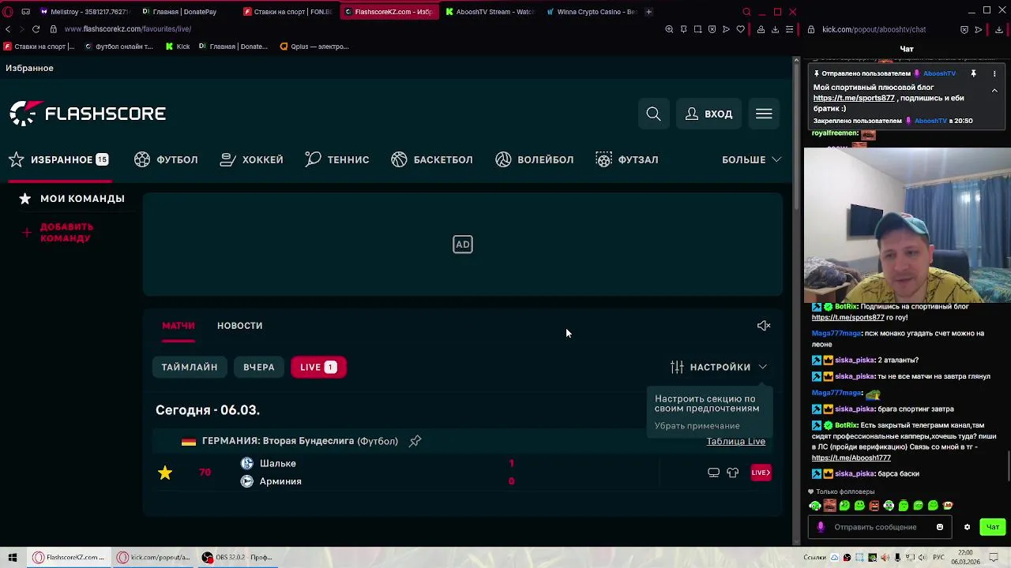Click the AD placeholder banner
The height and width of the screenshot is (568, 1011).
(x=463, y=245)
